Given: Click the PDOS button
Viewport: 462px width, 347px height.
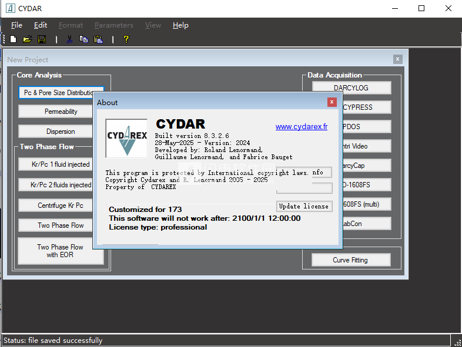Looking at the screenshot, I should tap(367, 127).
